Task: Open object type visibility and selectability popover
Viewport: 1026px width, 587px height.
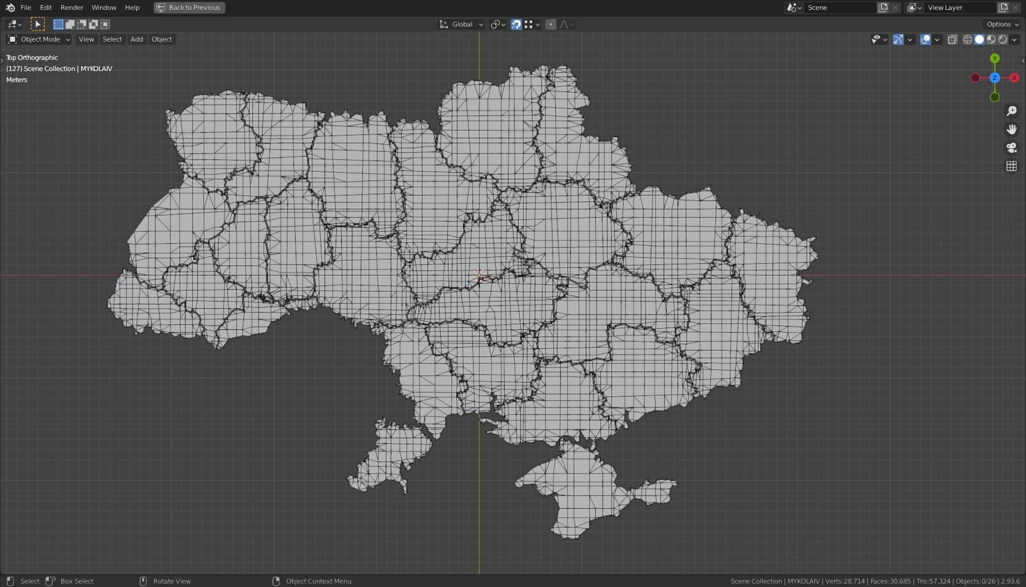Action: click(879, 39)
